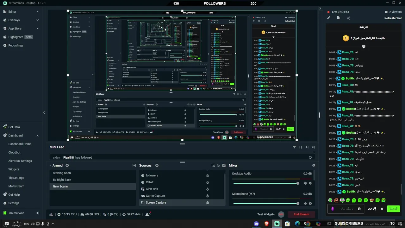Open Cloudbot settings
Image resolution: width=405 pixels, height=228 pixels.
14,152
